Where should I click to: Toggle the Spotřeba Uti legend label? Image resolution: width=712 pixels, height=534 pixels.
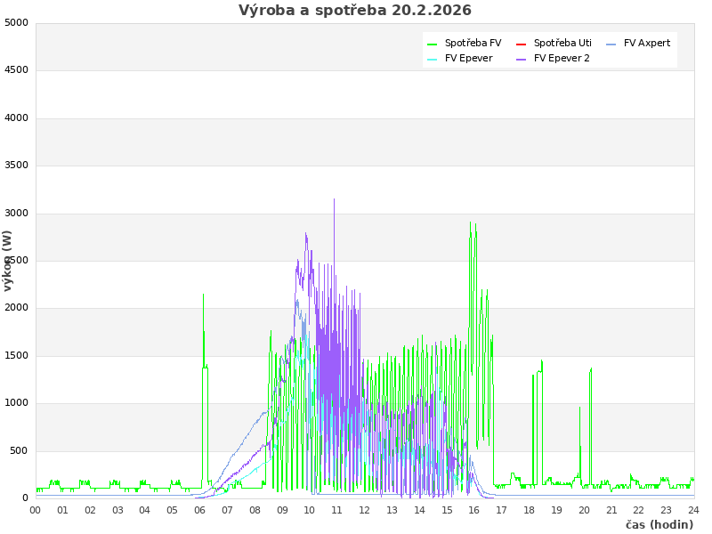pos(562,43)
